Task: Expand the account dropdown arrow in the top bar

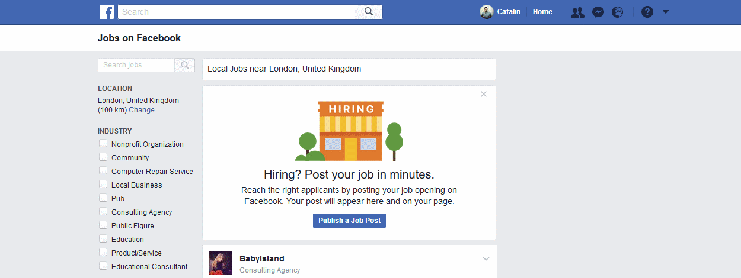Action: pos(665,12)
